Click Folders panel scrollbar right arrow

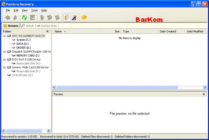pyautogui.click(x=49, y=131)
